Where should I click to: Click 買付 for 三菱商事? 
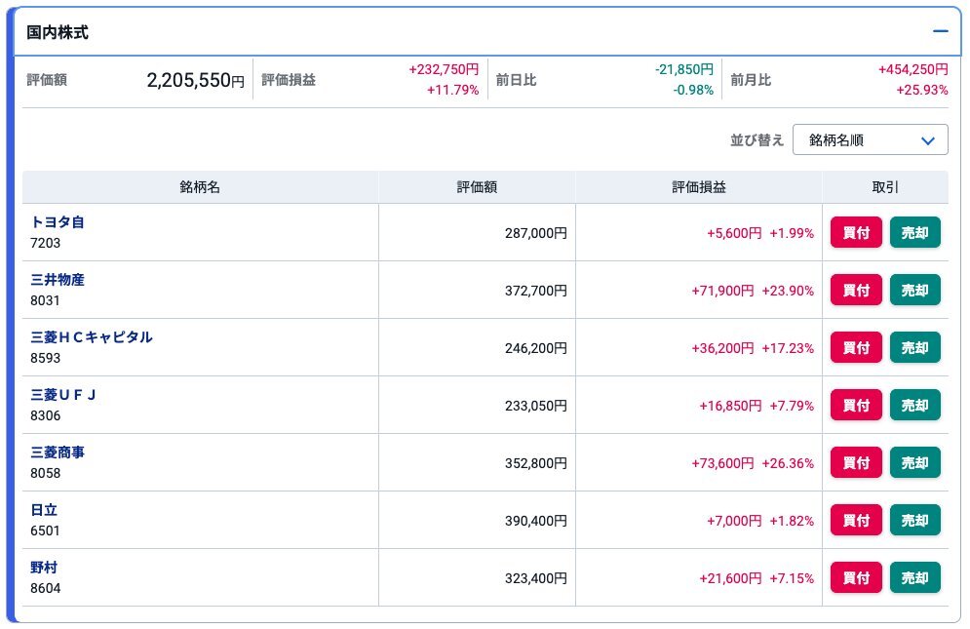(856, 463)
